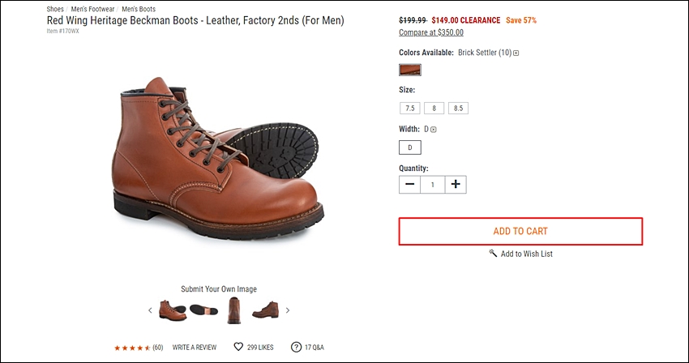This screenshot has height=363, width=689.
Task: Click the Add to Cart button
Action: (x=520, y=231)
